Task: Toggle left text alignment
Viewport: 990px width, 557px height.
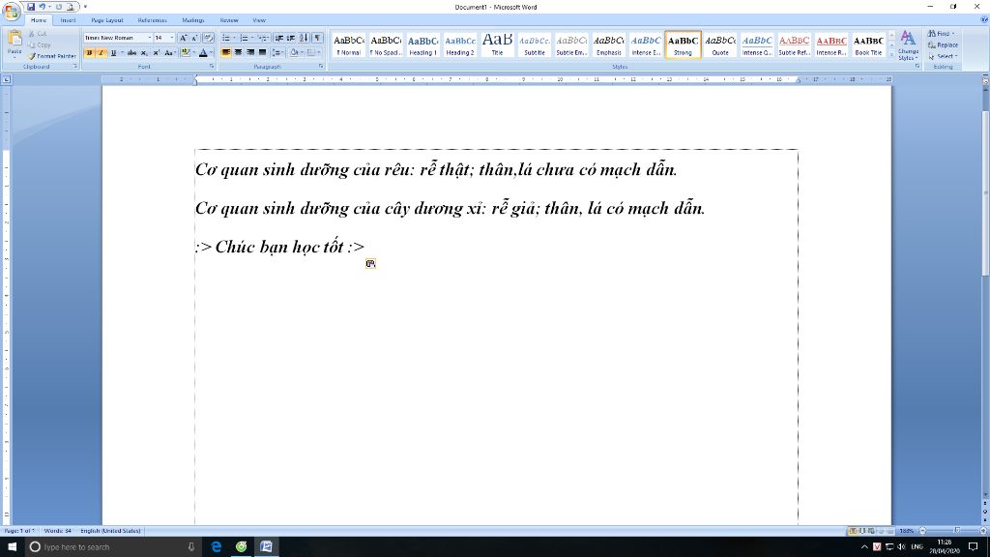Action: tap(226, 52)
